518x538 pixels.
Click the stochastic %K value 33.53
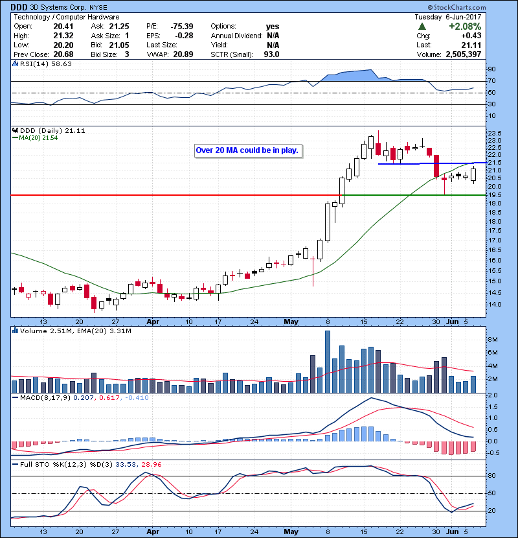pyautogui.click(x=126, y=464)
